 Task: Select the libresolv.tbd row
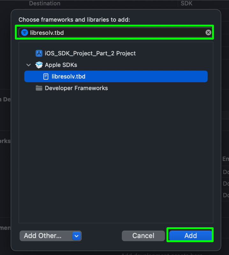pos(116,76)
